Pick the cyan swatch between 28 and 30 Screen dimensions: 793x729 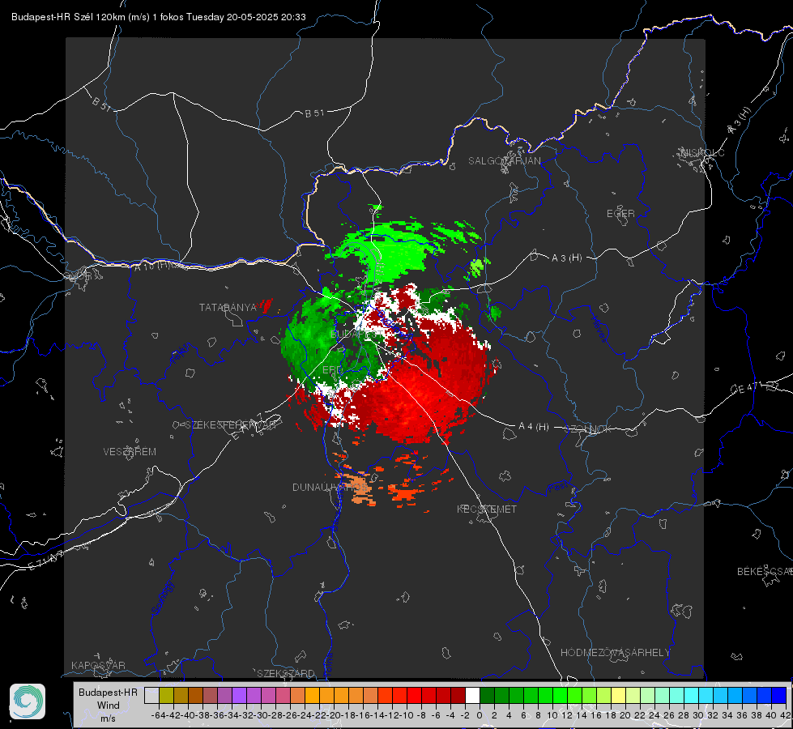[691, 695]
